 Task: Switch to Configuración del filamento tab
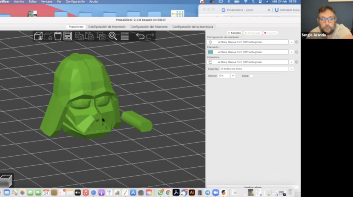[x=149, y=27]
